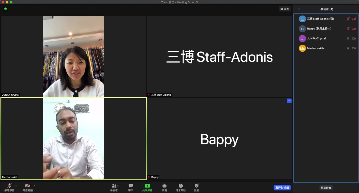Start recording with the 录制 icon

(164, 186)
